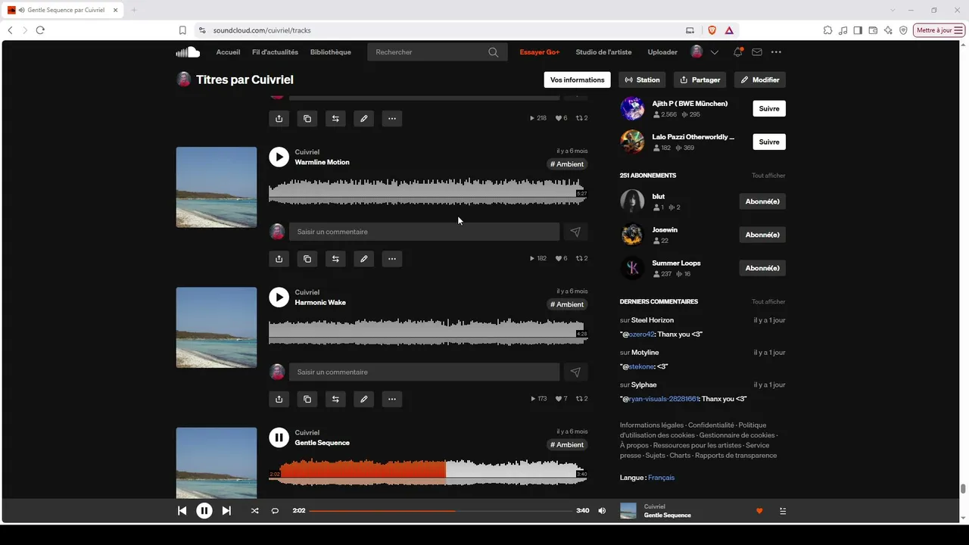The height and width of the screenshot is (545, 969).
Task: Open the SoundCloud logo home link
Action: tap(188, 52)
